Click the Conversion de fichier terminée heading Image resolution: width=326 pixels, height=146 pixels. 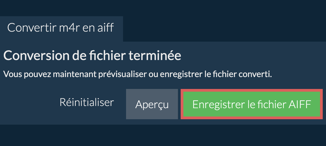[92, 56]
